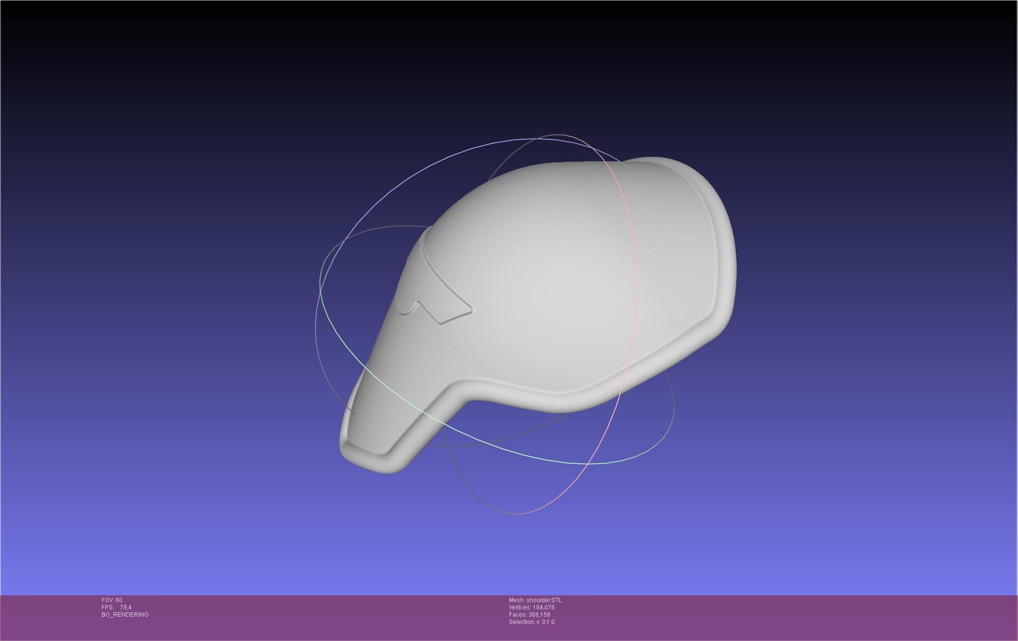Click the 'FPS: 79.4' readout

pos(117,607)
